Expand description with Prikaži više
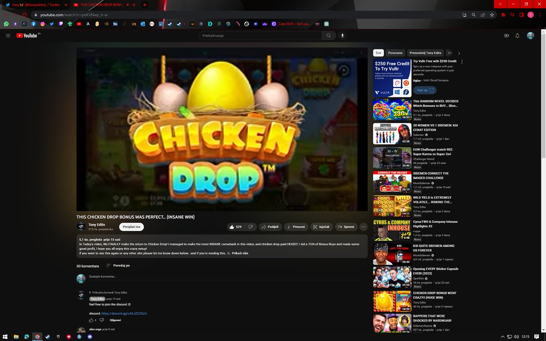The image size is (546, 341). point(240,253)
